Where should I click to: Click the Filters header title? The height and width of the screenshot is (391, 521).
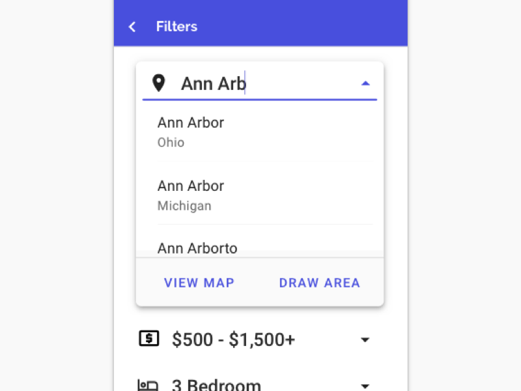click(176, 27)
